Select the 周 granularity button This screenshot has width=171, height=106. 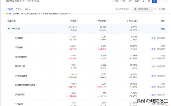149,1
